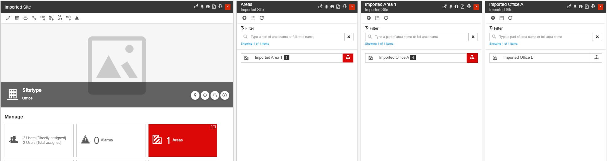Open the 0 Alarms tile
Screen dimensions: 607x161
(x=111, y=140)
